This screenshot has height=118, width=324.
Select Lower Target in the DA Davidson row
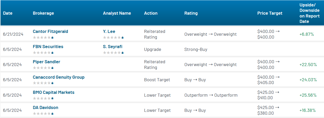[x=157, y=110]
